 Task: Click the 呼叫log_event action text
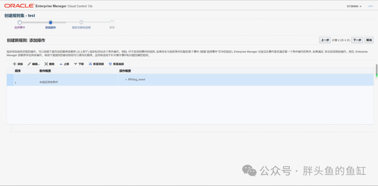click(x=137, y=79)
